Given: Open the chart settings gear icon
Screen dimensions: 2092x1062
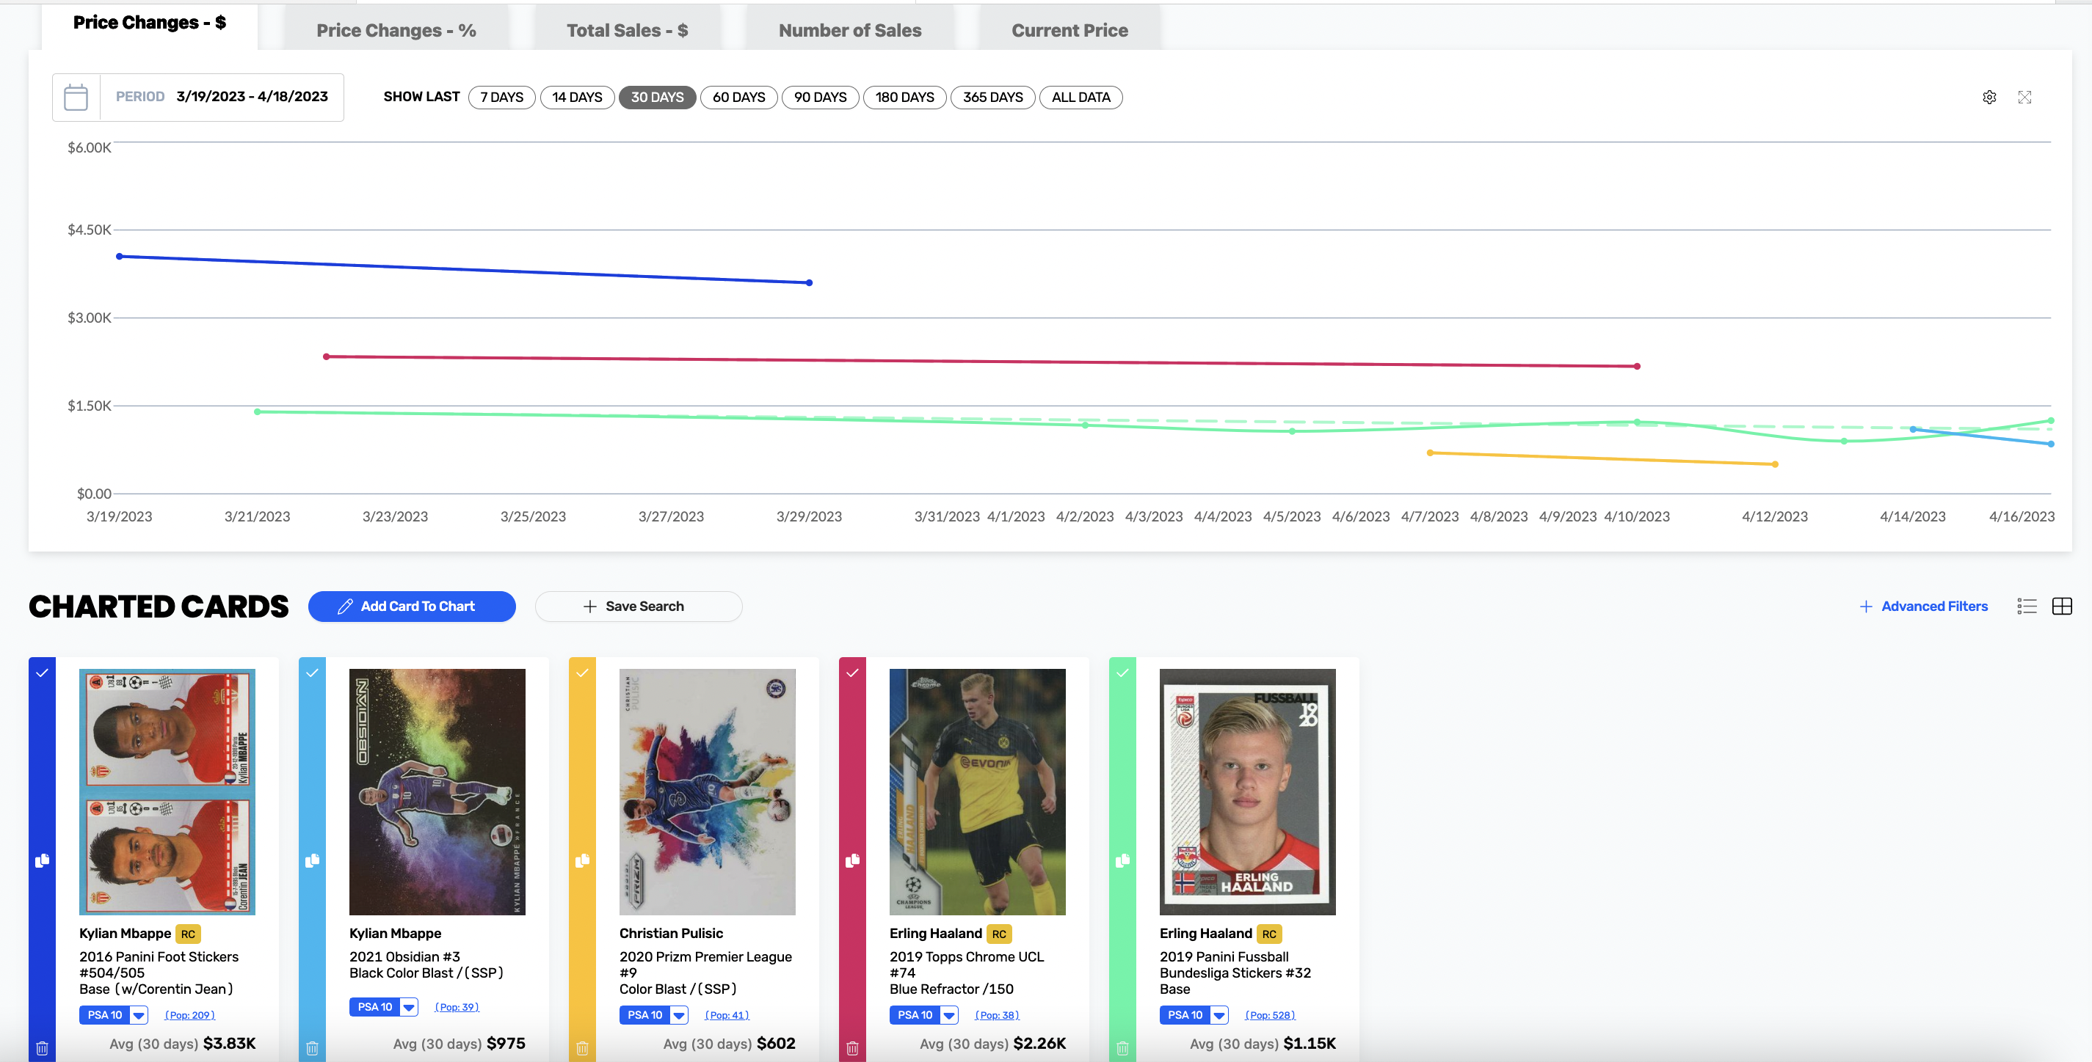Looking at the screenshot, I should (1989, 98).
